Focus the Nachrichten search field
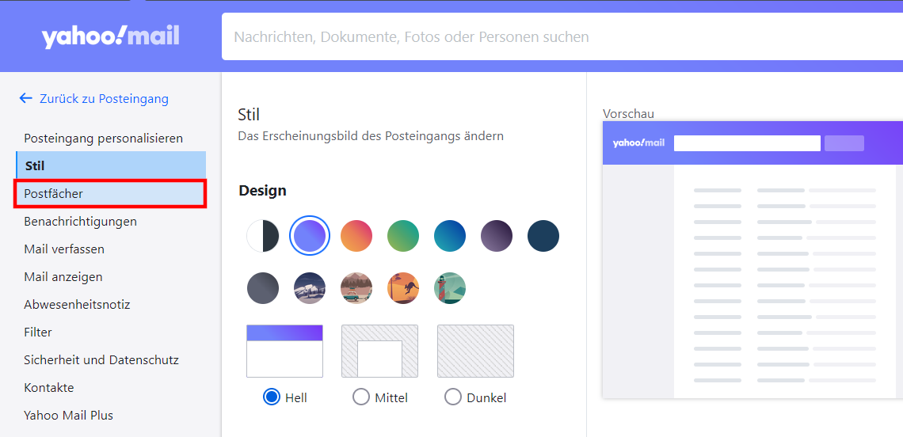The width and height of the screenshot is (903, 437). coord(562,37)
